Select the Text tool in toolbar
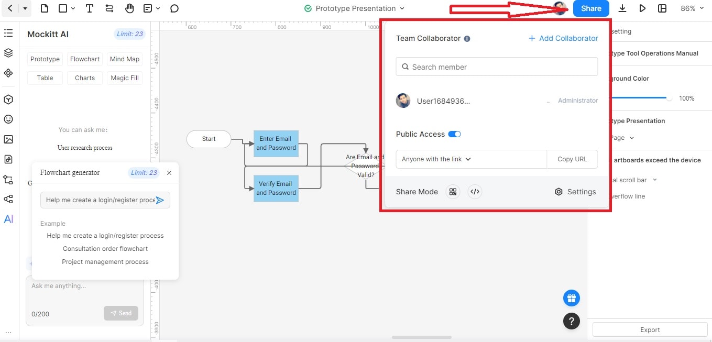This screenshot has width=712, height=342. [90, 8]
